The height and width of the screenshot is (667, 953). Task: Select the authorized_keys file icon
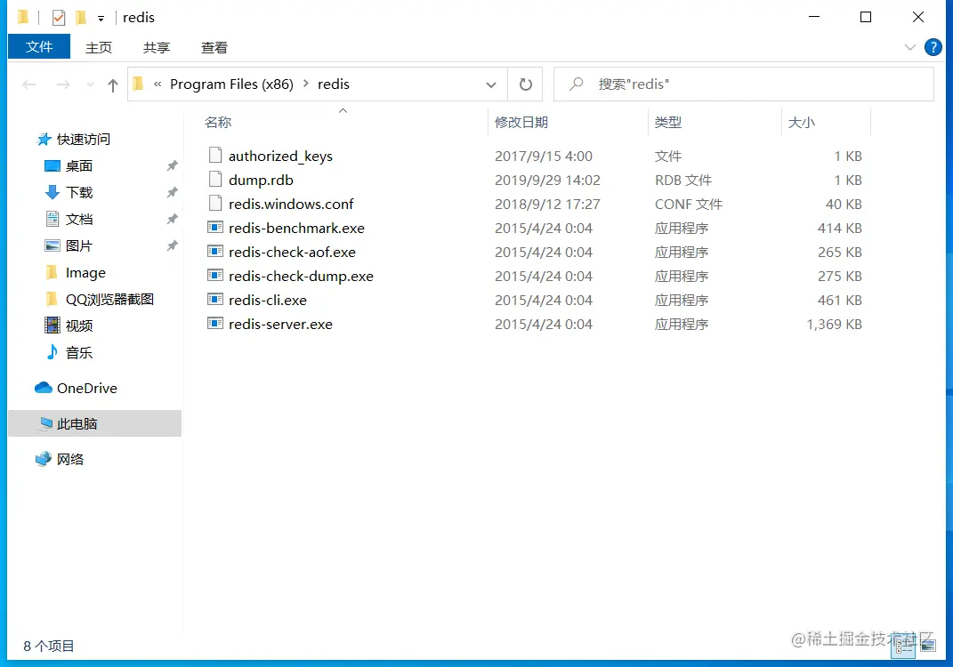[x=215, y=155]
